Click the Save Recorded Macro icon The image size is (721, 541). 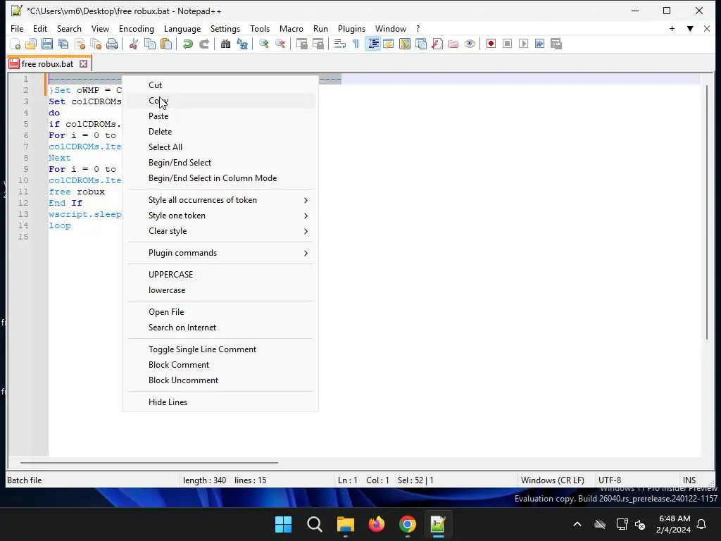556,44
